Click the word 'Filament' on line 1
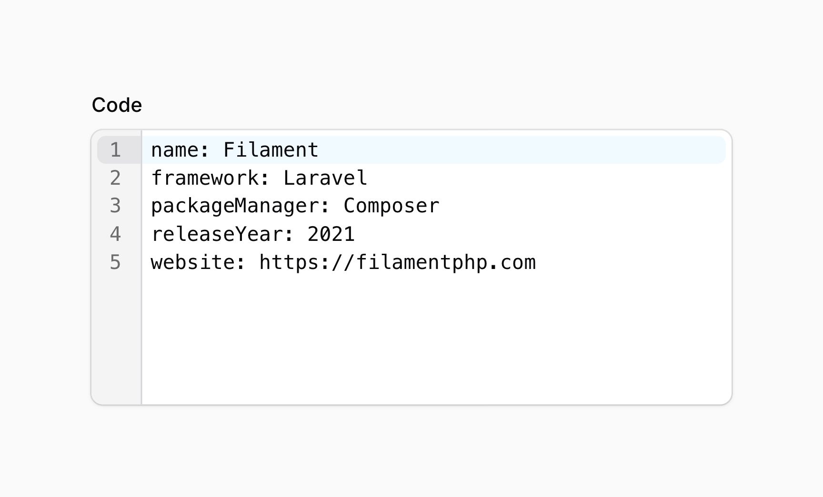This screenshot has width=823, height=497. coord(271,149)
